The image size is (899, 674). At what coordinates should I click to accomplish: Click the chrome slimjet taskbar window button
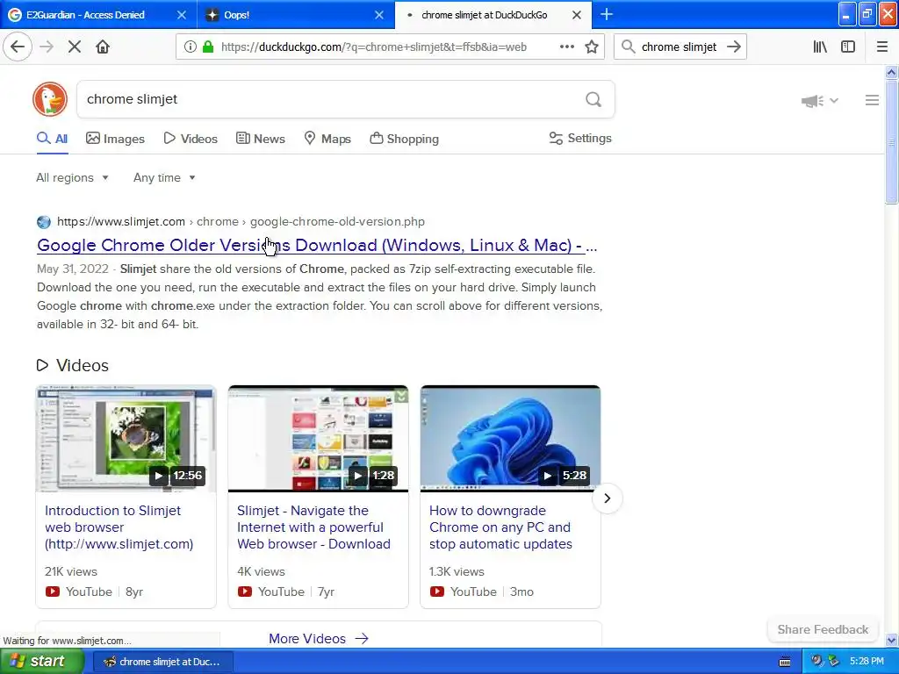pos(162,662)
